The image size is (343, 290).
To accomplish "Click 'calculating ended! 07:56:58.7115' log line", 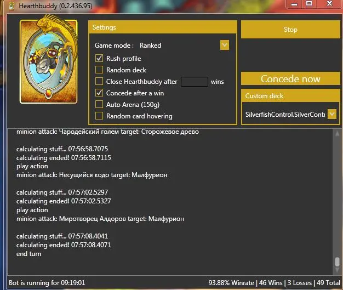I will point(64,157).
